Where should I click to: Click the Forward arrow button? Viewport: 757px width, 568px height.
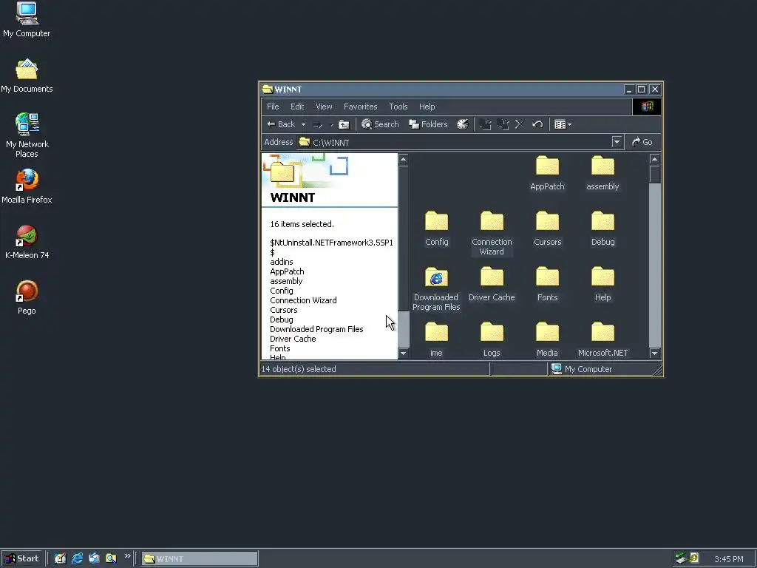click(318, 124)
